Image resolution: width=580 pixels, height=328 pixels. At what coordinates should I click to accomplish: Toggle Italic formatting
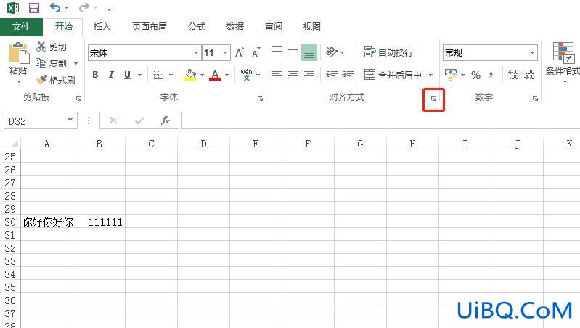(111, 75)
